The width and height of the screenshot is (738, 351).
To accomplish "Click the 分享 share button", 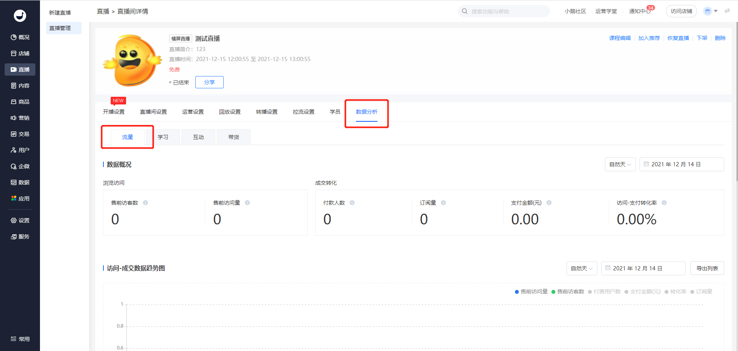I will click(209, 82).
